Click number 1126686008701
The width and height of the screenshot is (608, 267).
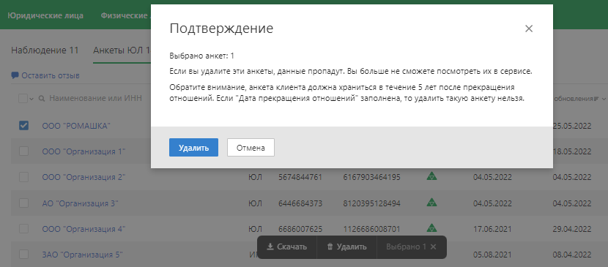coord(371,229)
